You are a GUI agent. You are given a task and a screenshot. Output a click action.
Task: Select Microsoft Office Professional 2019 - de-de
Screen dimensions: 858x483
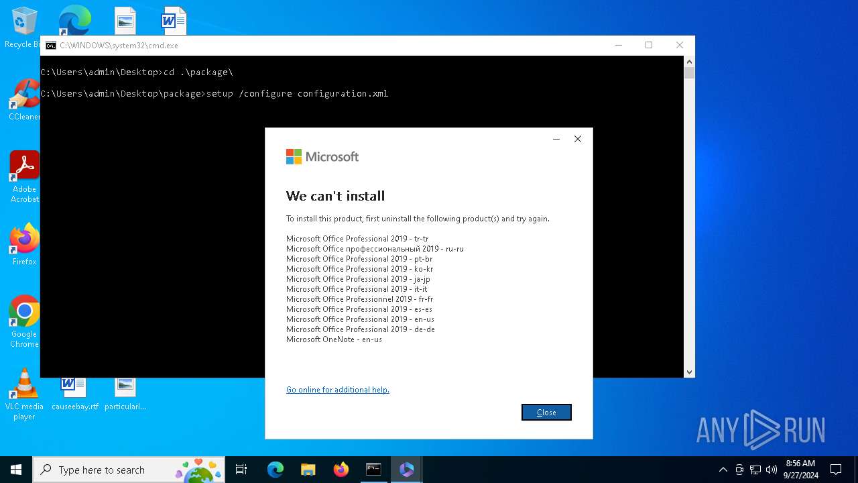pos(361,329)
